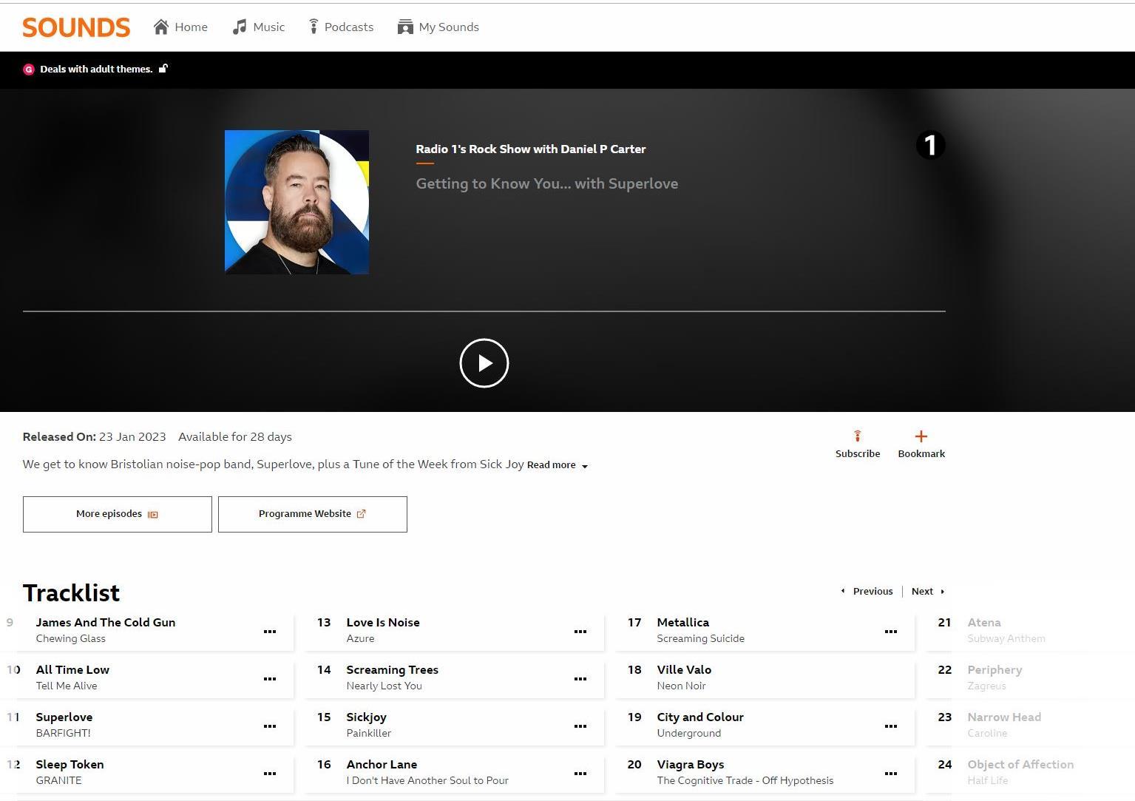Play the episode
The width and height of the screenshot is (1135, 801).
pos(484,363)
